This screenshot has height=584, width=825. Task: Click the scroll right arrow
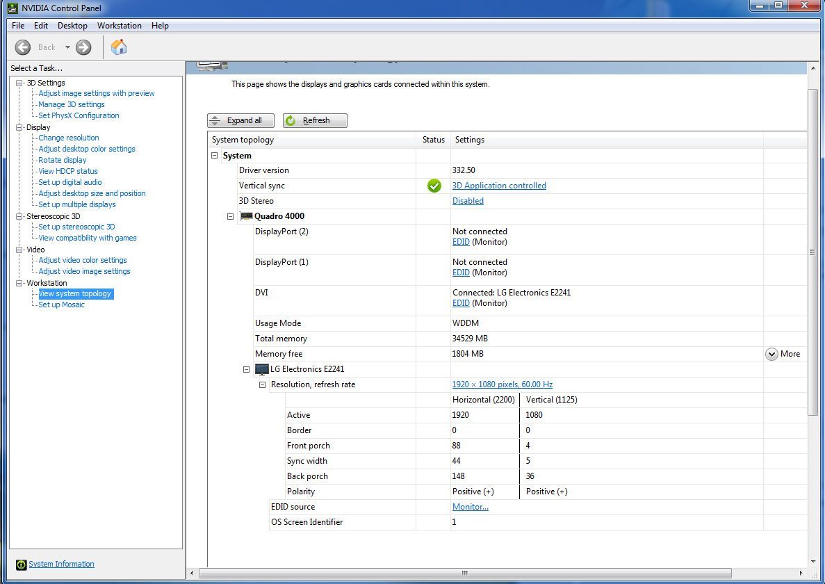click(801, 573)
